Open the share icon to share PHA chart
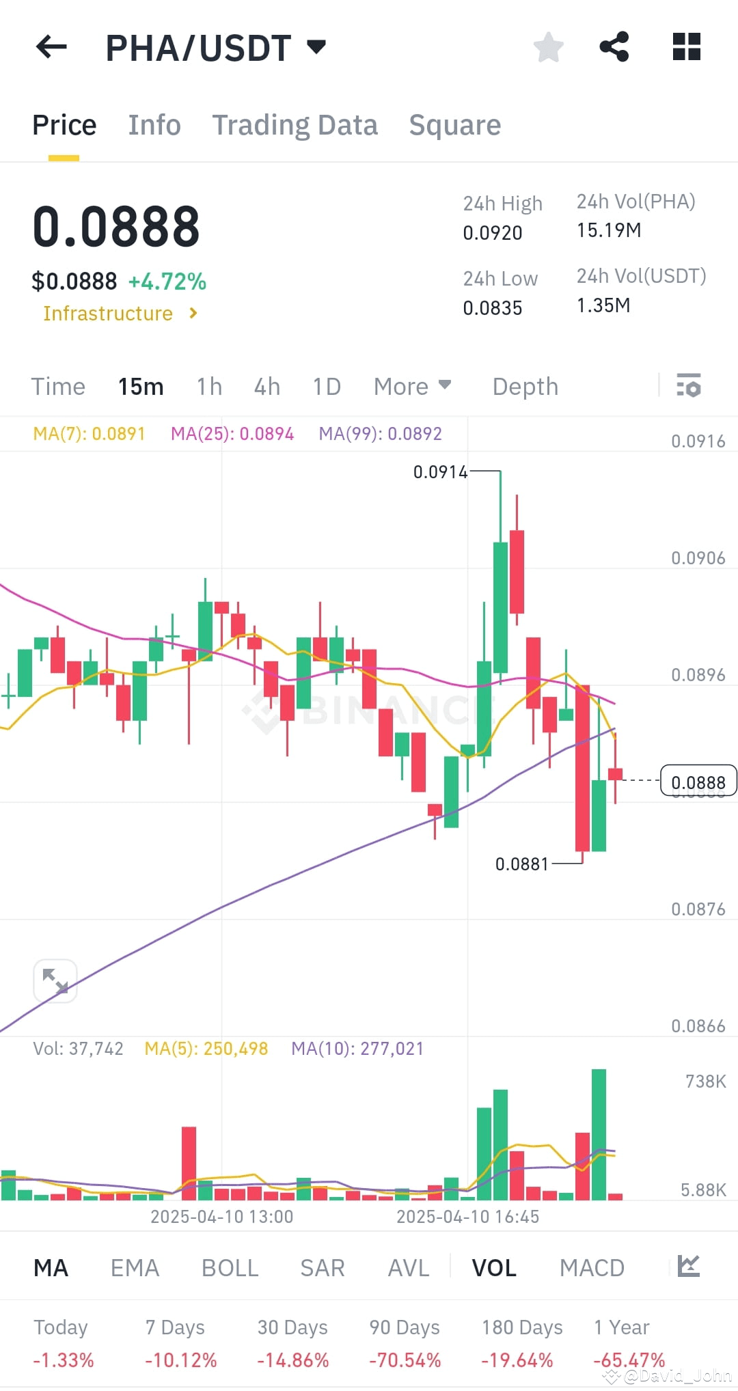The image size is (738, 1391). click(614, 46)
